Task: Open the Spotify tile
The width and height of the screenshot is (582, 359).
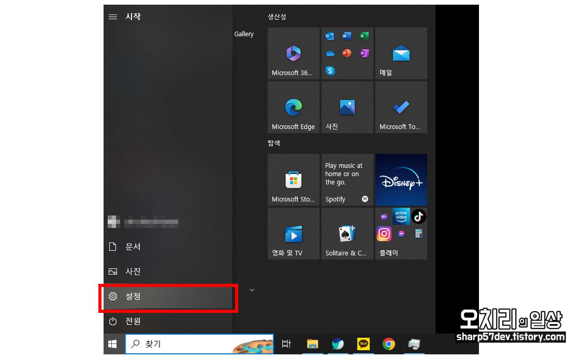Action: (347, 180)
